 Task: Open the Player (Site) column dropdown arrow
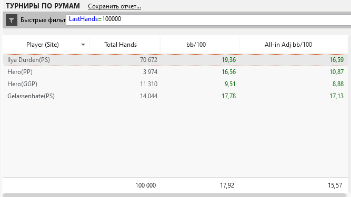pos(83,45)
